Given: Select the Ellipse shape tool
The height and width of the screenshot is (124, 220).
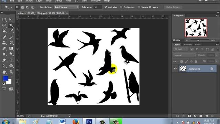Looking at the screenshot, I should (x=11, y=66).
